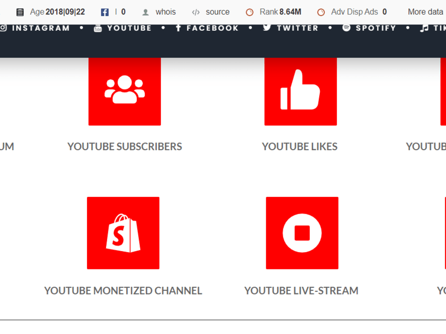
Task: Click the YOUTUBE MONETIZED CHANNEL label
Action: (x=123, y=290)
